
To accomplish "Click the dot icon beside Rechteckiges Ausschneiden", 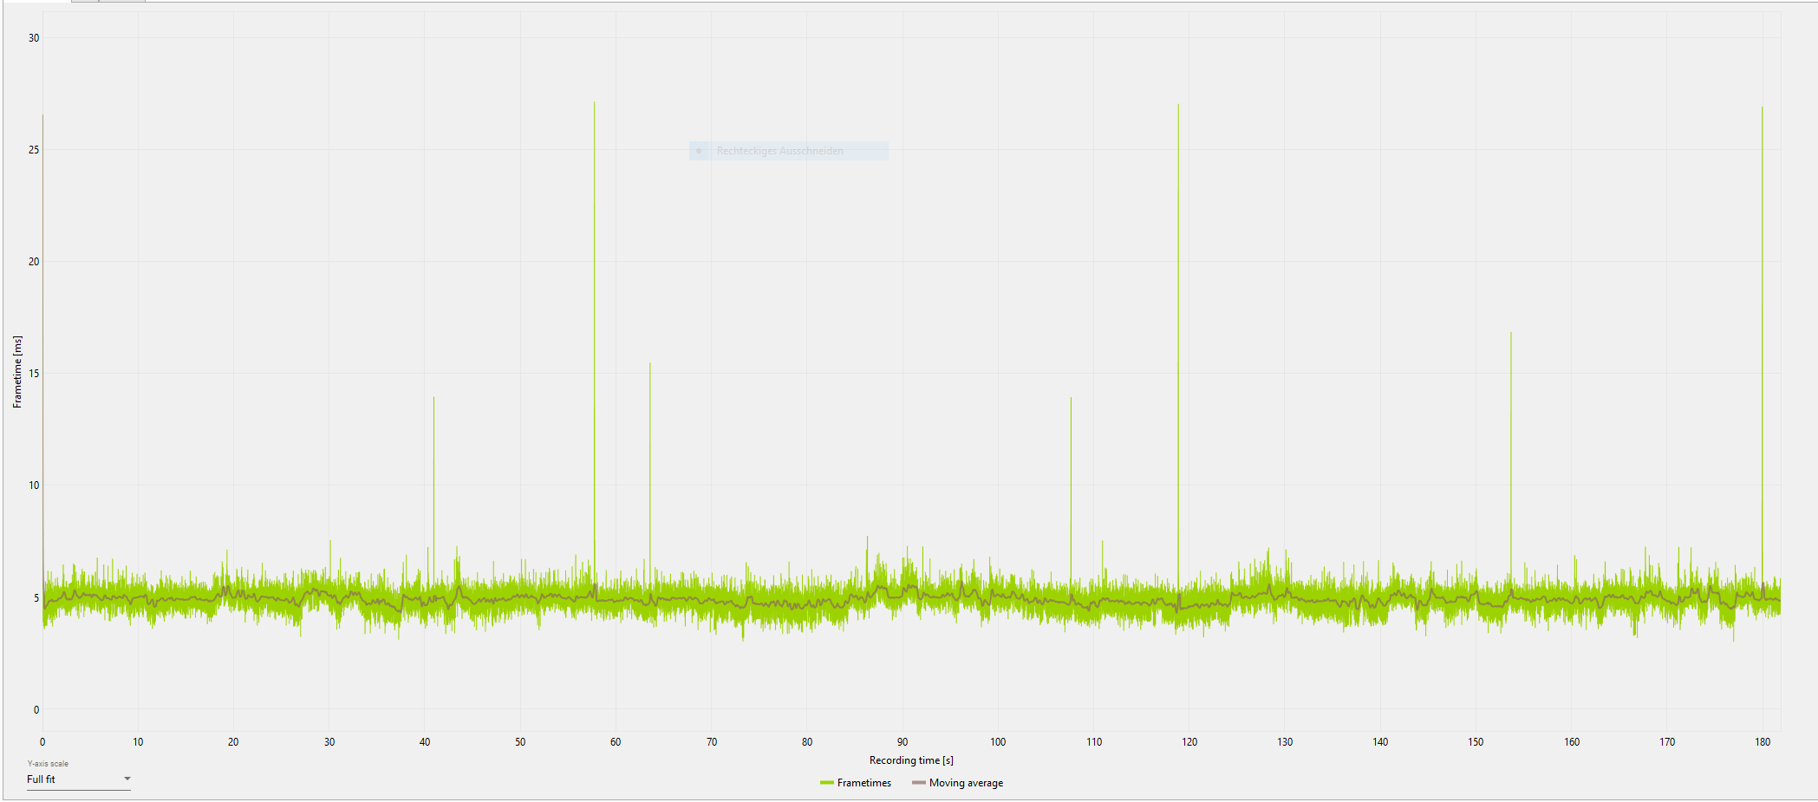I will pyautogui.click(x=699, y=151).
